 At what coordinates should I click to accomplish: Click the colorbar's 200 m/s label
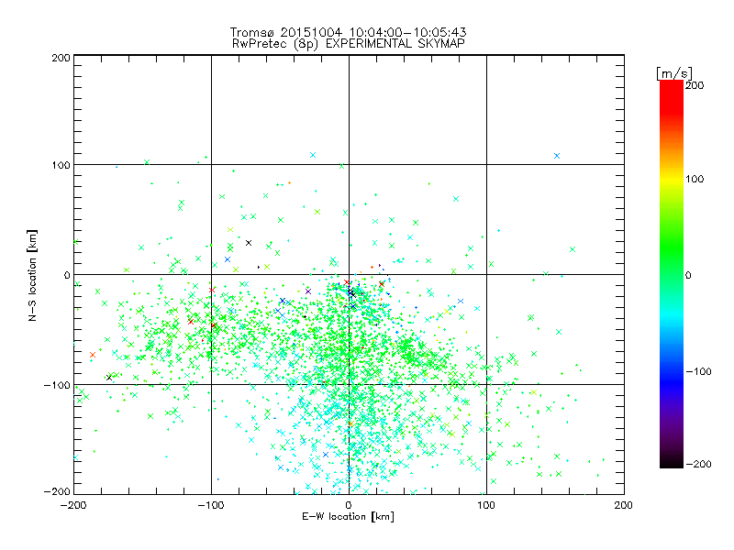point(695,85)
